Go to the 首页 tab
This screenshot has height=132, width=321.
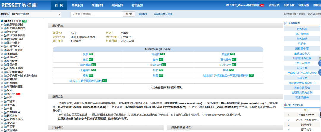tap(59, 5)
